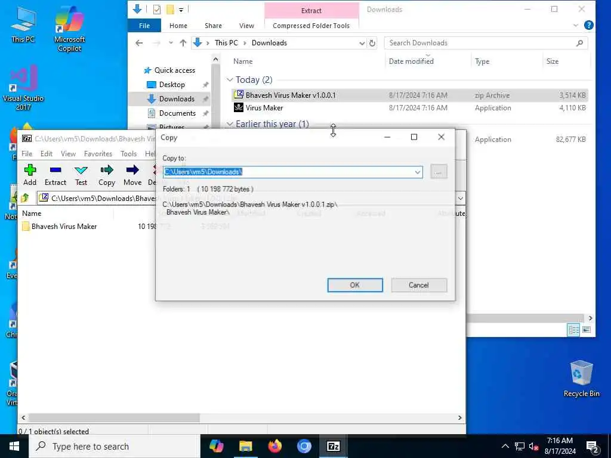Cancel the Copy dialog

(419, 285)
